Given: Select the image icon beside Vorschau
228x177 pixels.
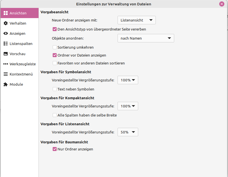Looking at the screenshot, I should click(x=5, y=54).
